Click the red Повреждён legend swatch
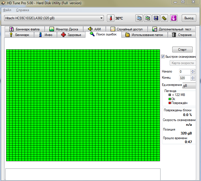The image size is (201, 181). tap(170, 103)
